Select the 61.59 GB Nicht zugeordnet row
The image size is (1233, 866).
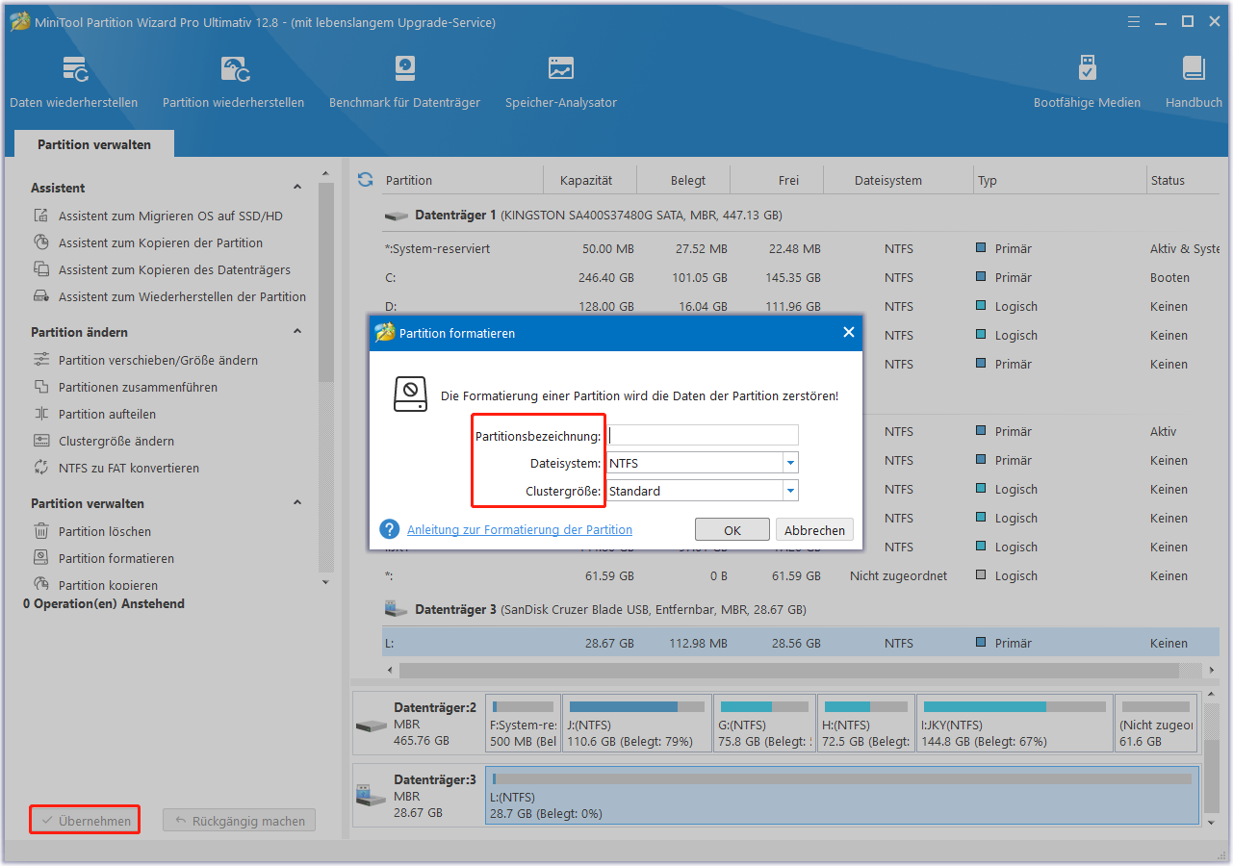801,576
